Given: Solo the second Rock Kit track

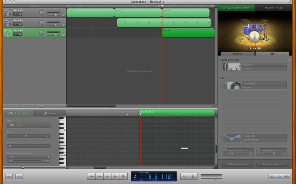Looking at the screenshot, I should pos(20,24).
